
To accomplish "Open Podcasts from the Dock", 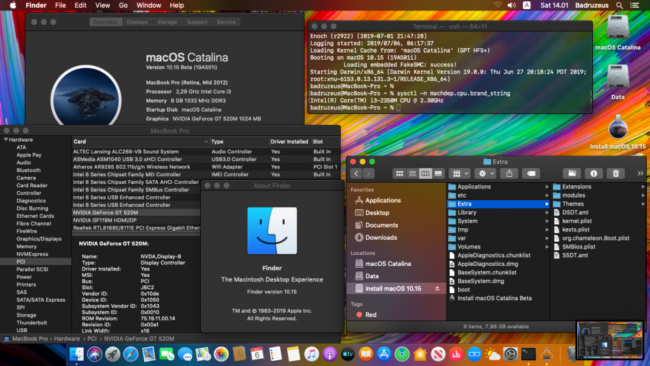I will [330, 354].
